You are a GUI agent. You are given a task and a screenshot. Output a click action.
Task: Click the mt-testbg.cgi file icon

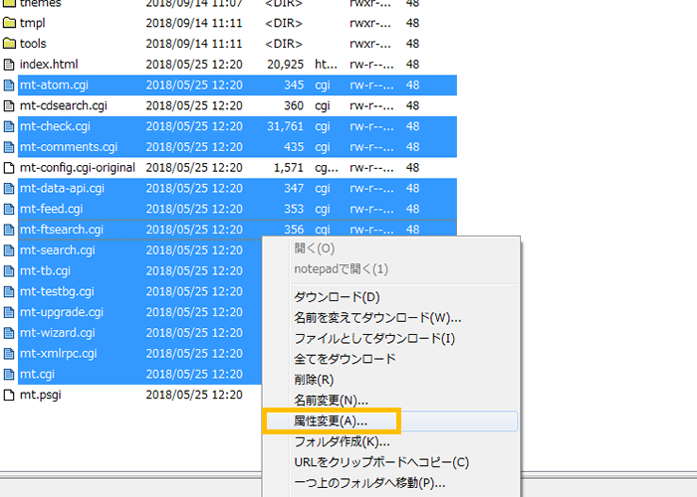9,291
